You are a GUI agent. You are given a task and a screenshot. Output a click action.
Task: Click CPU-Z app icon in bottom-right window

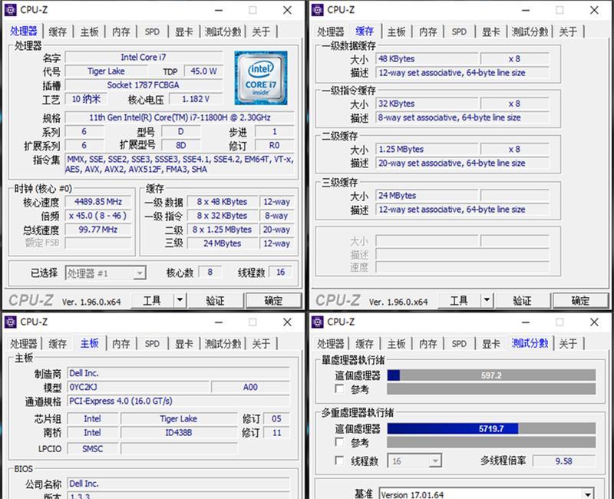click(317, 322)
